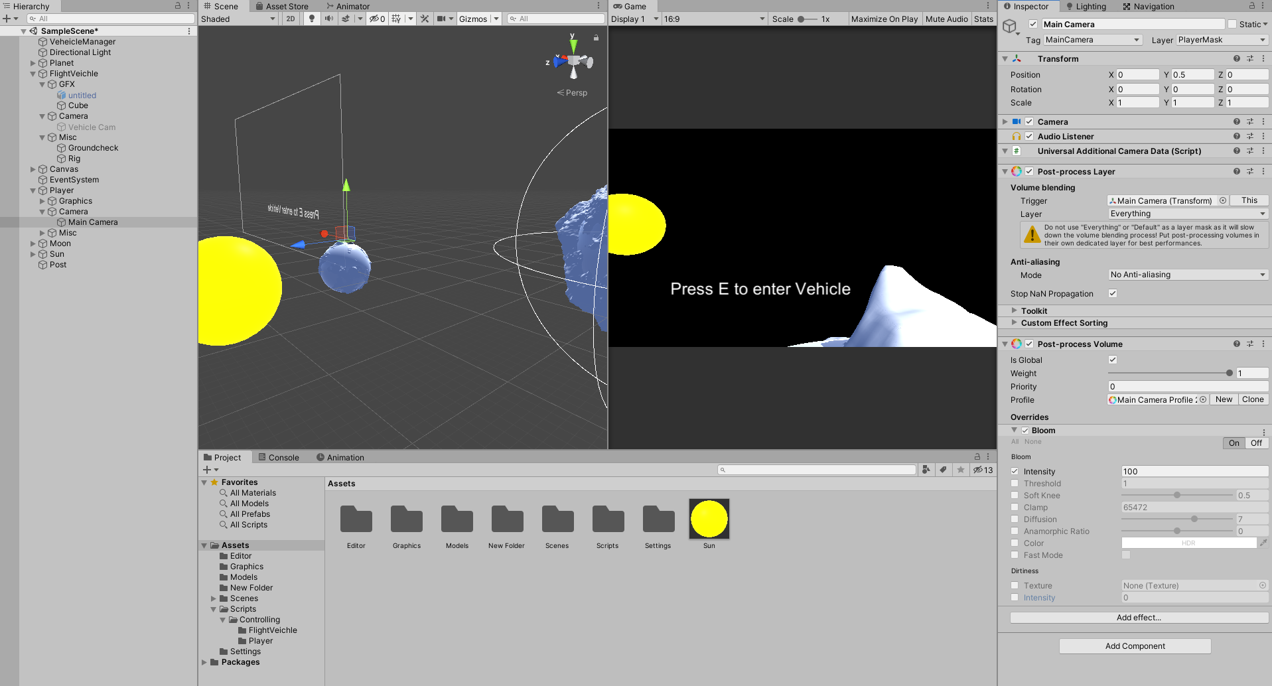This screenshot has height=686, width=1272.
Task: Switch to the Console tab
Action: pyautogui.click(x=279, y=457)
